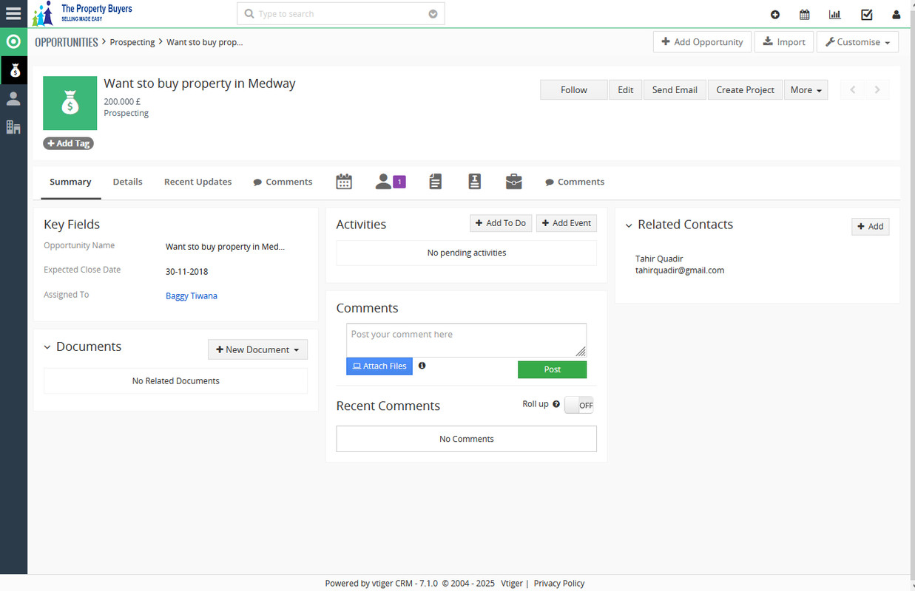Screen dimensions: 915x591
Task: Open the user profile icon
Action: point(897,15)
